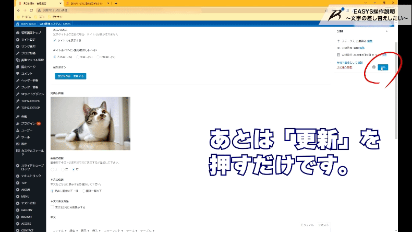Click EASYS GOLD home icon in admin bar

pyautogui.click(x=18, y=24)
